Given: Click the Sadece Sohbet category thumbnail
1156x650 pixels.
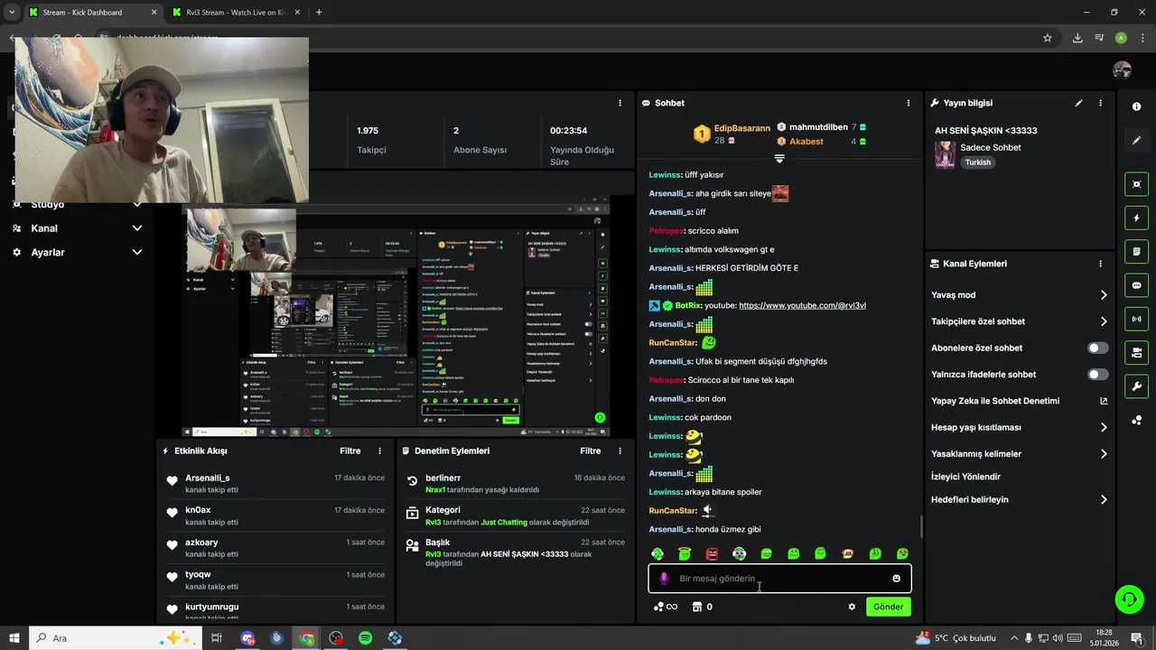Looking at the screenshot, I should tap(945, 154).
